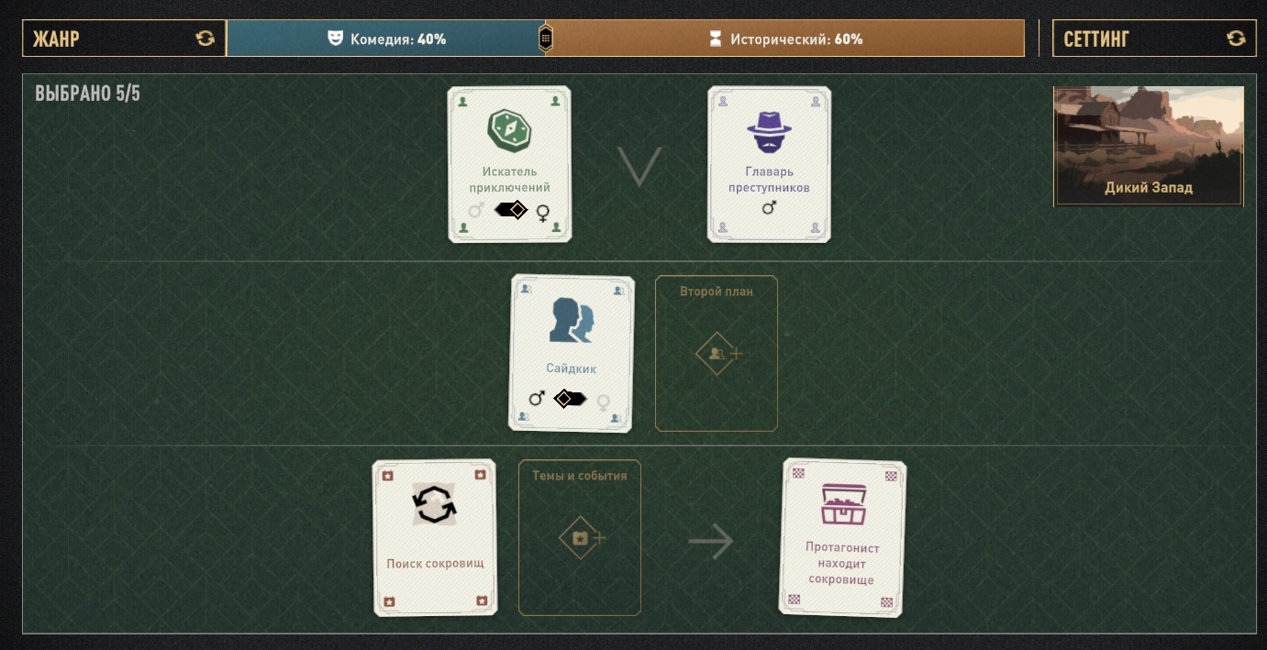Click the cycle arrows icon on Поиск сокровищ card
Screen dimensions: 1267x650
[434, 504]
